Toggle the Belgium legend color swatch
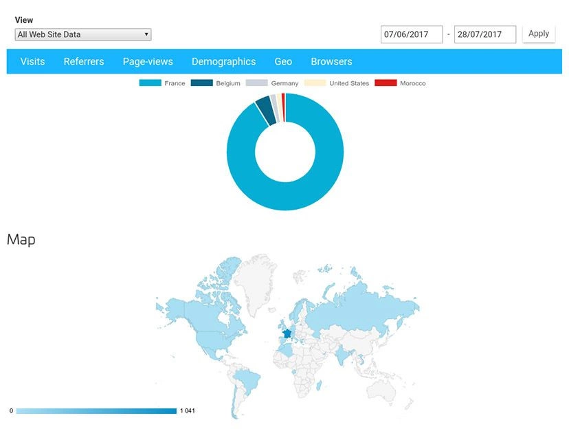Image resolution: width=569 pixels, height=429 pixels. pyautogui.click(x=201, y=83)
